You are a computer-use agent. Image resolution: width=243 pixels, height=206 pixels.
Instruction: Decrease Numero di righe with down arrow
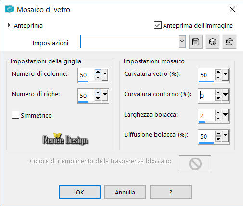pyautogui.click(x=98, y=98)
